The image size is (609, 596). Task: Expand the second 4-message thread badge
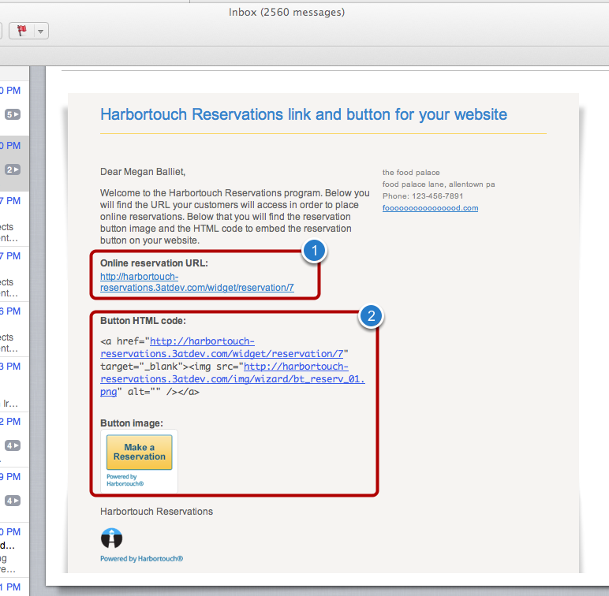pos(13,501)
